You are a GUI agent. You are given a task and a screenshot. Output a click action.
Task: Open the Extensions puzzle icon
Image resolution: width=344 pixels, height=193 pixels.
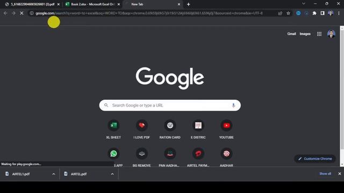pyautogui.click(x=314, y=13)
